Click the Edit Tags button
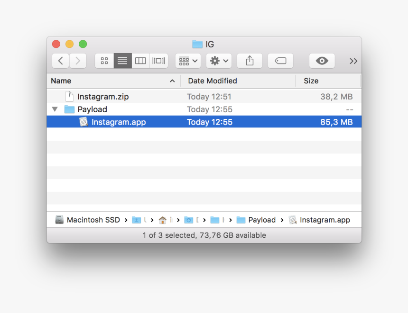Screen dimensions: 408x313 click(x=280, y=61)
